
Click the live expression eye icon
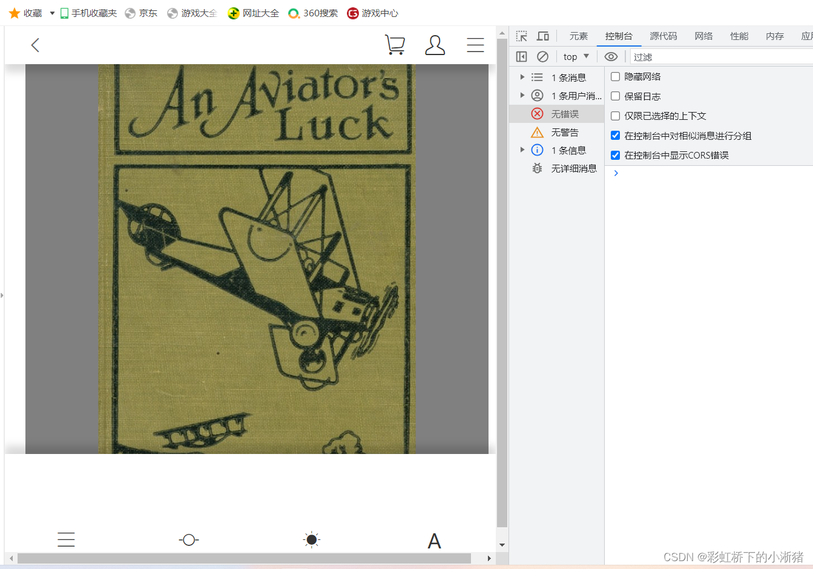click(611, 56)
